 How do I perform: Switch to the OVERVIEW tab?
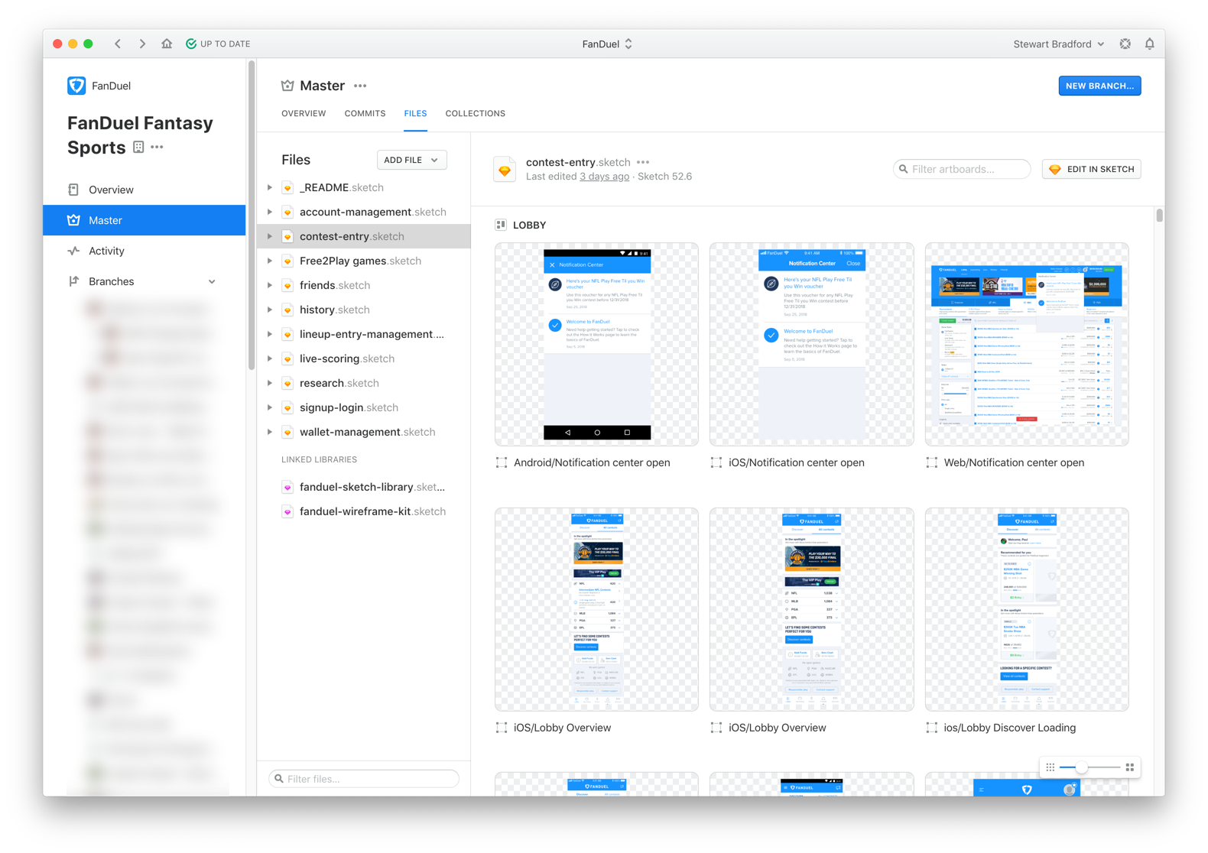pyautogui.click(x=304, y=113)
